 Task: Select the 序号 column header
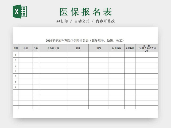click(x=16, y=48)
